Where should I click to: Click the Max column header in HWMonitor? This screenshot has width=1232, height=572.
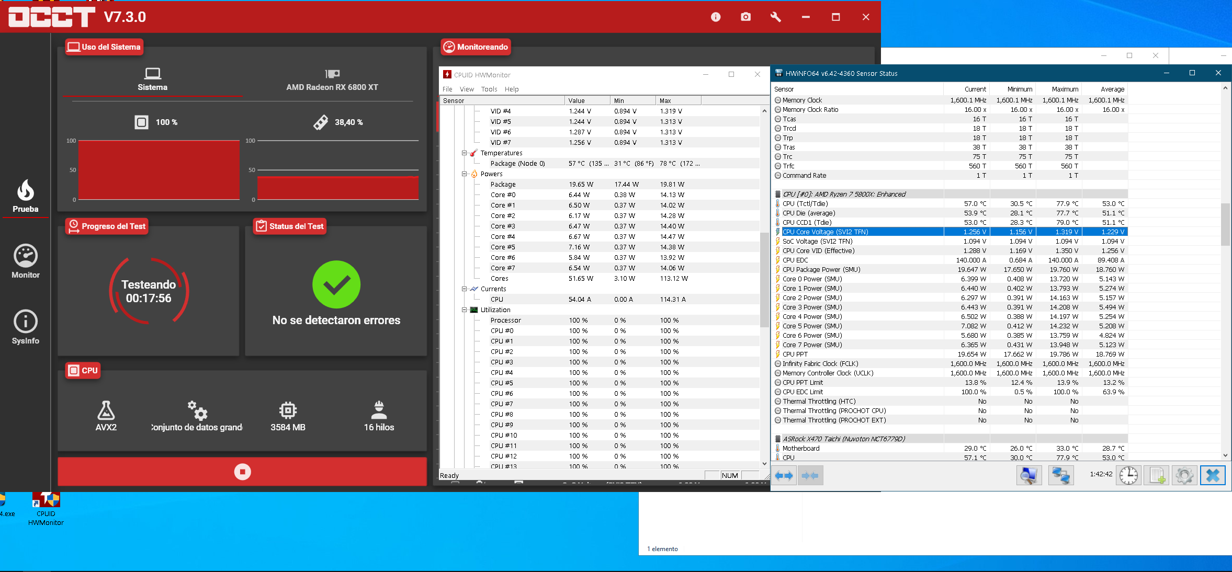(x=678, y=100)
